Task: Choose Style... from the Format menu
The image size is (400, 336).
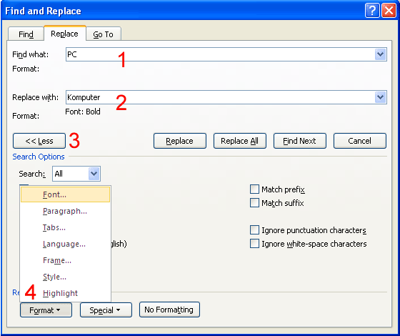Action: (65, 277)
